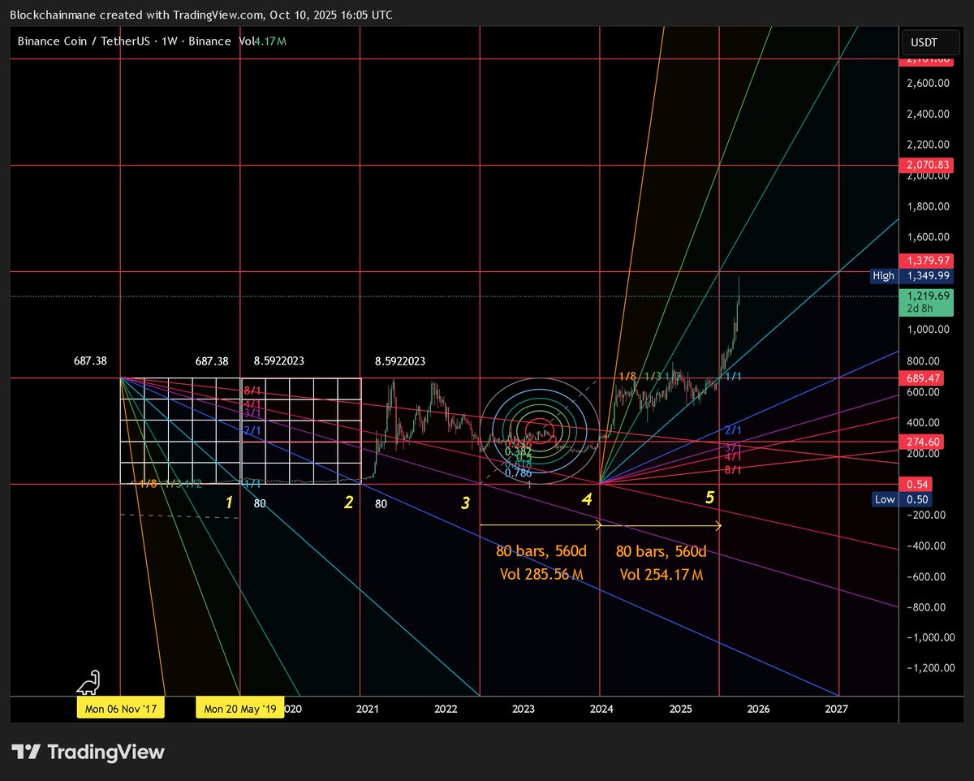974x781 pixels.
Task: Click the 2024 label on the time axis
Action: coord(601,709)
